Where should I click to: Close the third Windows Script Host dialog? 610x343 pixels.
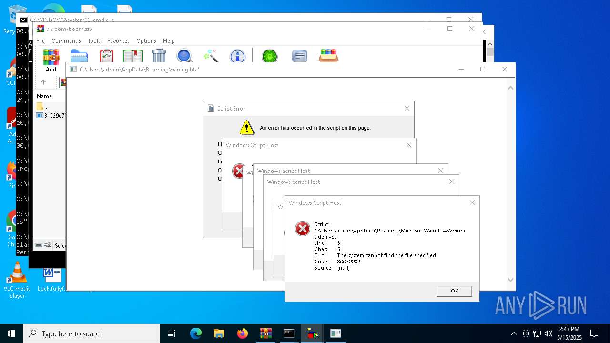pyautogui.click(x=441, y=171)
